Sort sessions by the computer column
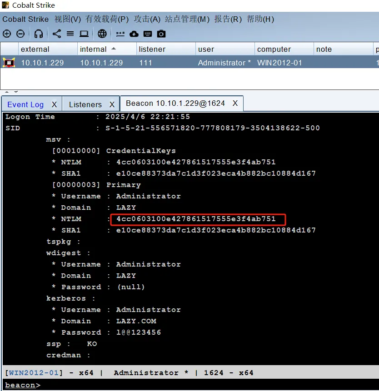Viewport: 379px width, 391px height. click(x=284, y=49)
